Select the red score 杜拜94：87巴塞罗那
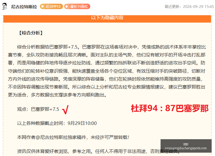215x156 pixels. pyautogui.click(x=170, y=108)
